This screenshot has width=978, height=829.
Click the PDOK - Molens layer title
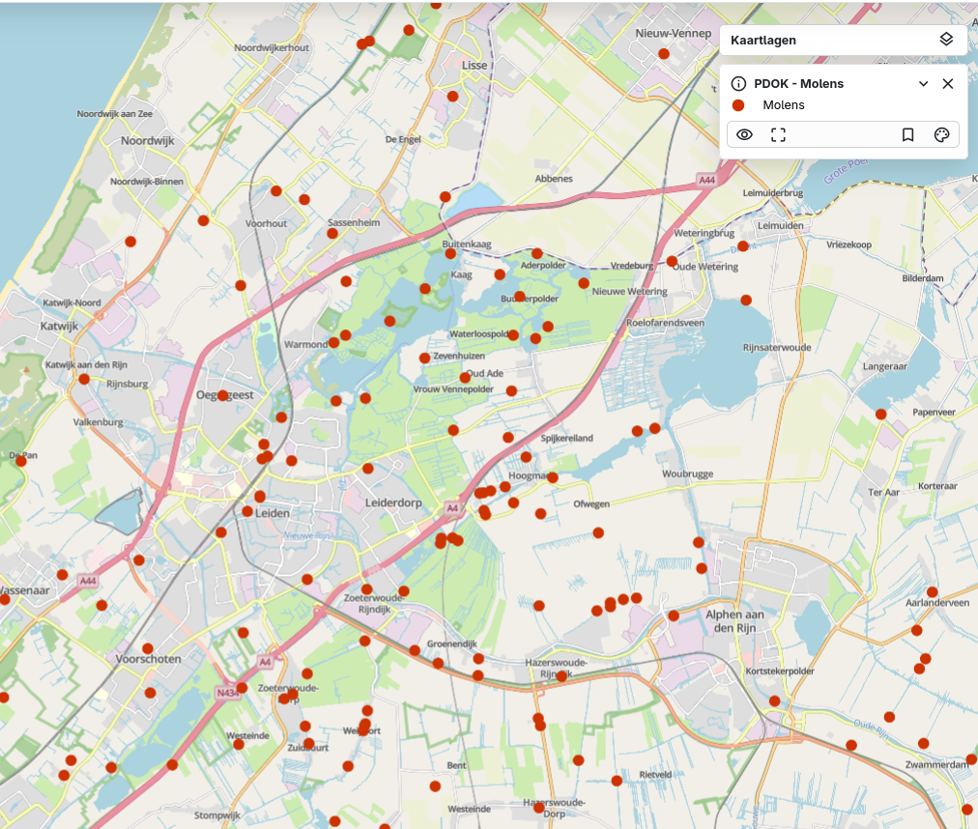(799, 84)
